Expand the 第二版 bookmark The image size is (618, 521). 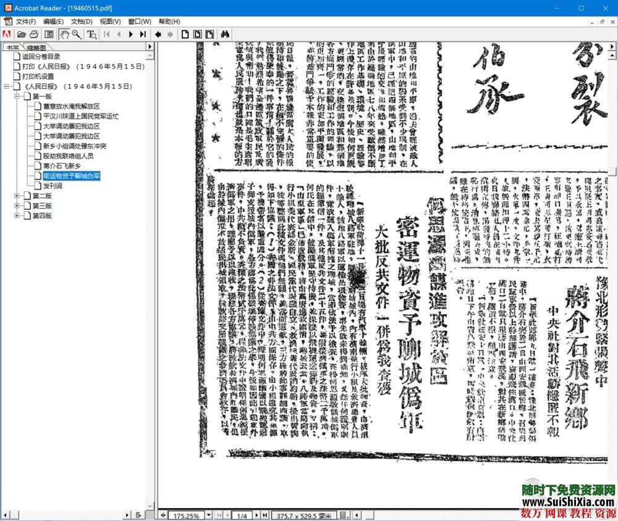click(17, 196)
